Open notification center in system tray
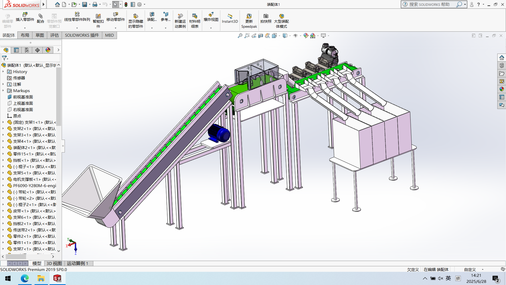The image size is (506, 285). 496,279
